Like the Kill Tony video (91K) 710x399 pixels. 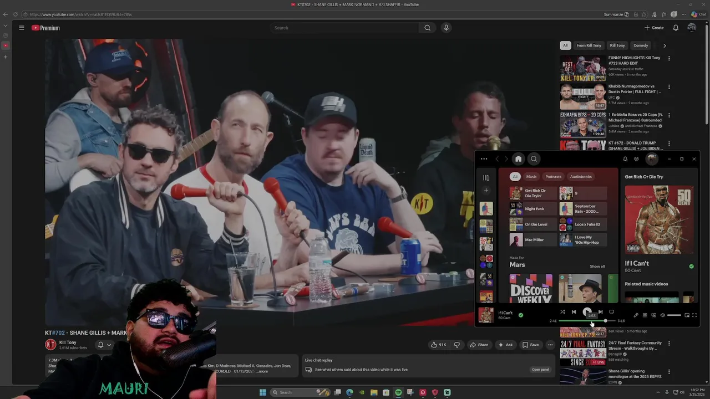click(439, 345)
